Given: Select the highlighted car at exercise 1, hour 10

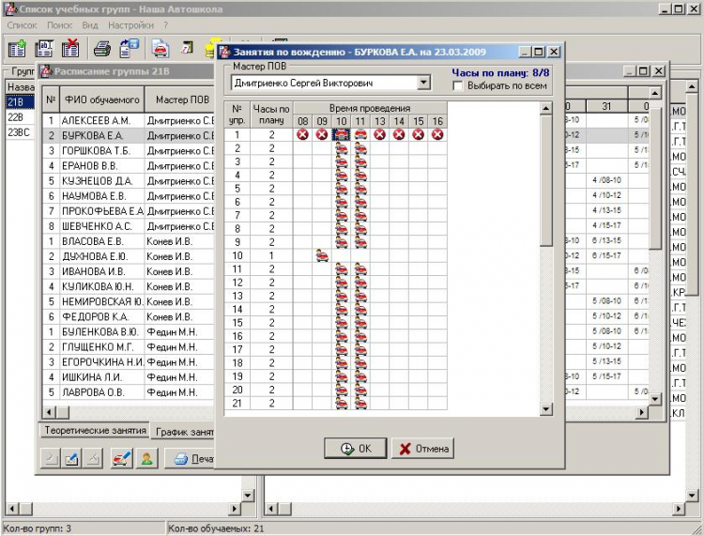Looking at the screenshot, I should [342, 134].
